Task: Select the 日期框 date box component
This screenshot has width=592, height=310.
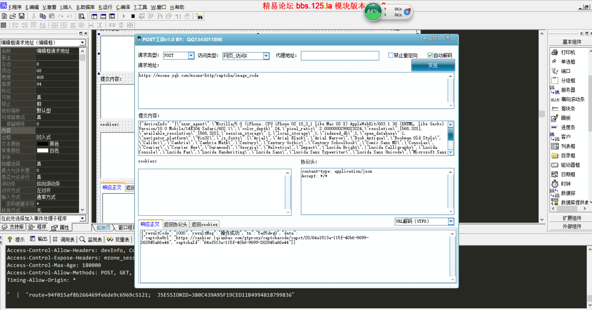Action: tap(567, 174)
